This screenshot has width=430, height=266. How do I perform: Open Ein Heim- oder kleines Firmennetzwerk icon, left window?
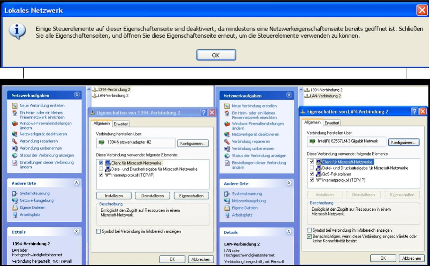point(14,113)
